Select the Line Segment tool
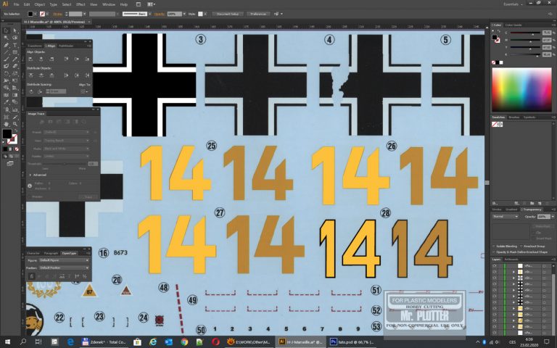 (x=6, y=52)
